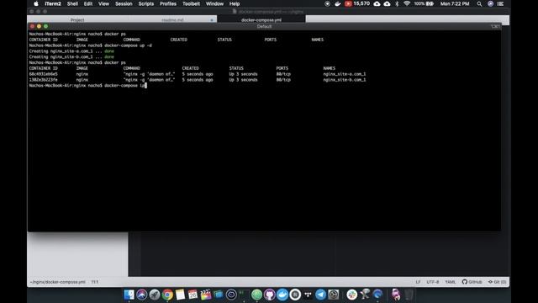Image resolution: width=538 pixels, height=303 pixels.
Task: Open Telegram from the Dock
Action: pyautogui.click(x=320, y=295)
